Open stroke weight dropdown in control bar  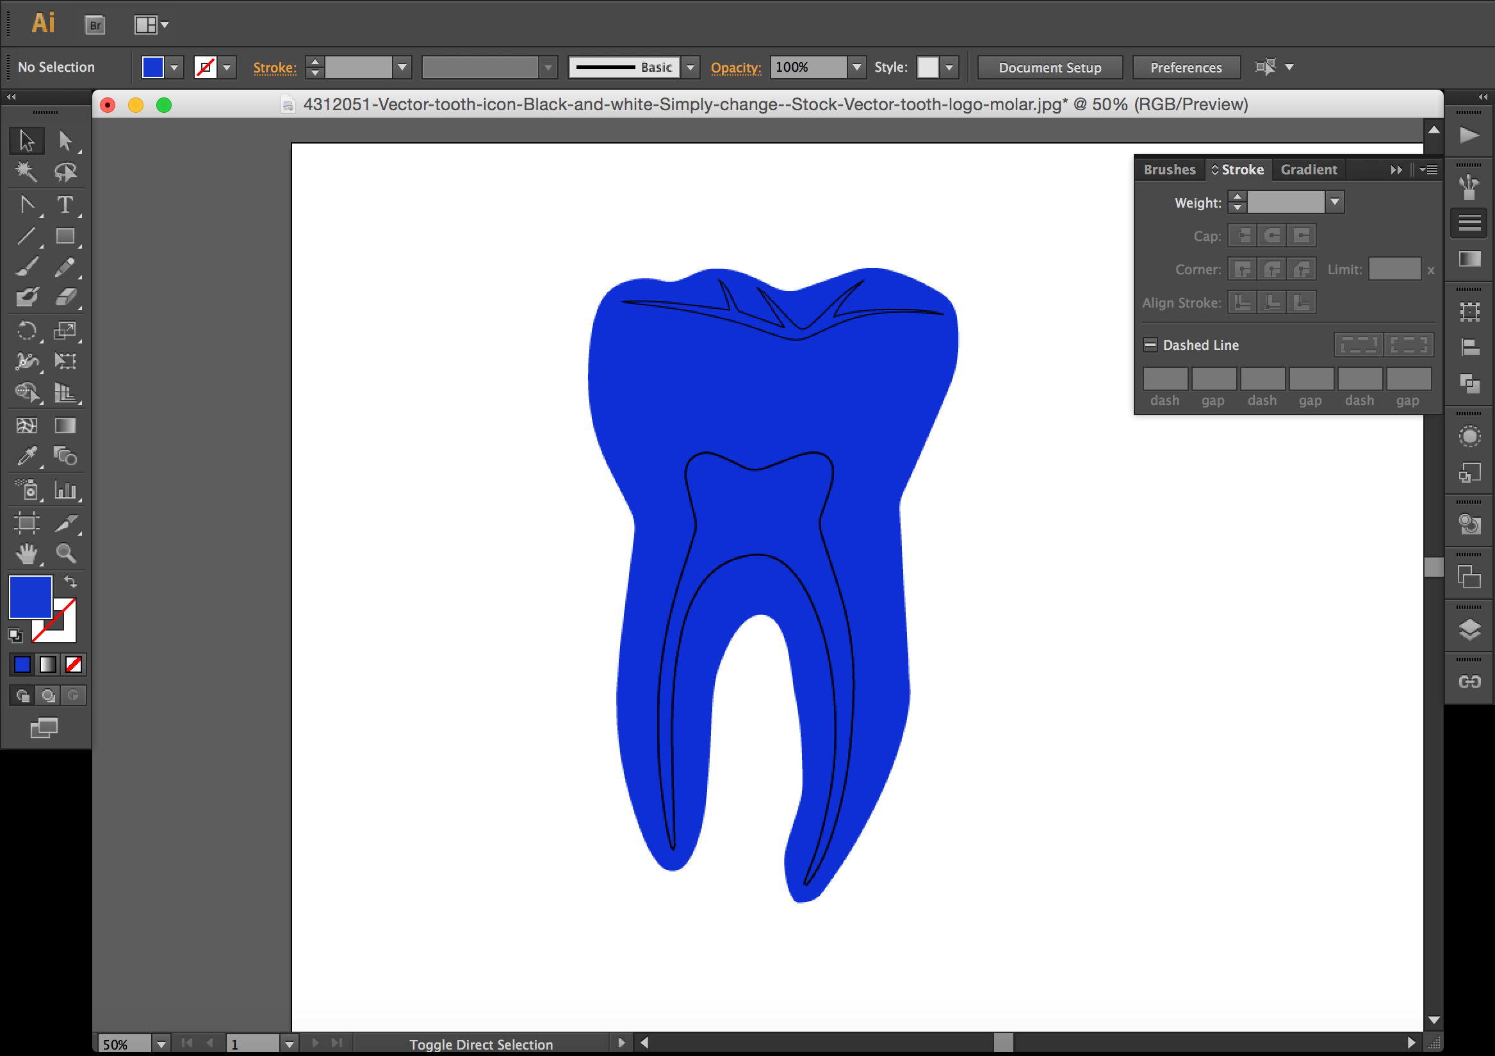click(x=402, y=67)
